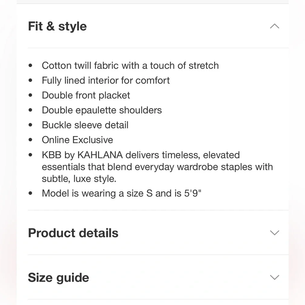This screenshot has height=305, width=305.
Task: Expand Size guide using its down chevron
Action: coord(274,277)
